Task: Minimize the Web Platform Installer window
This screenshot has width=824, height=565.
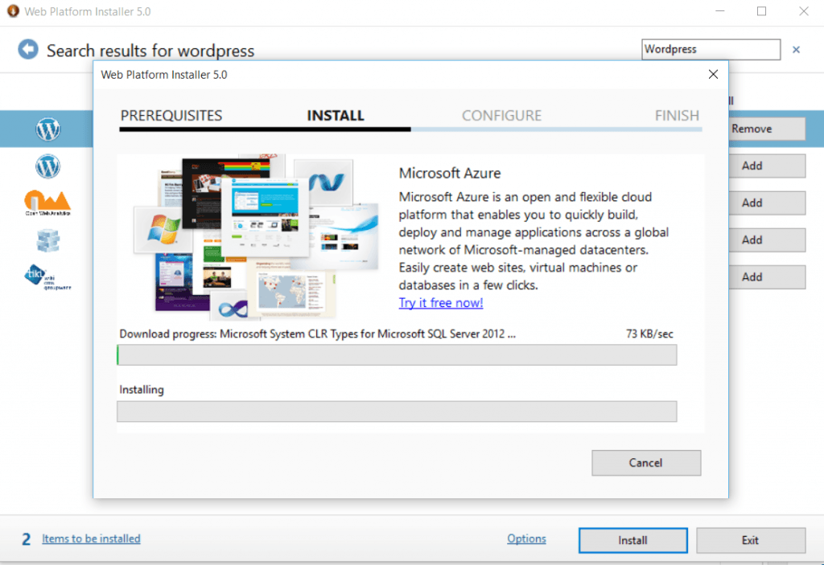Action: (x=720, y=11)
